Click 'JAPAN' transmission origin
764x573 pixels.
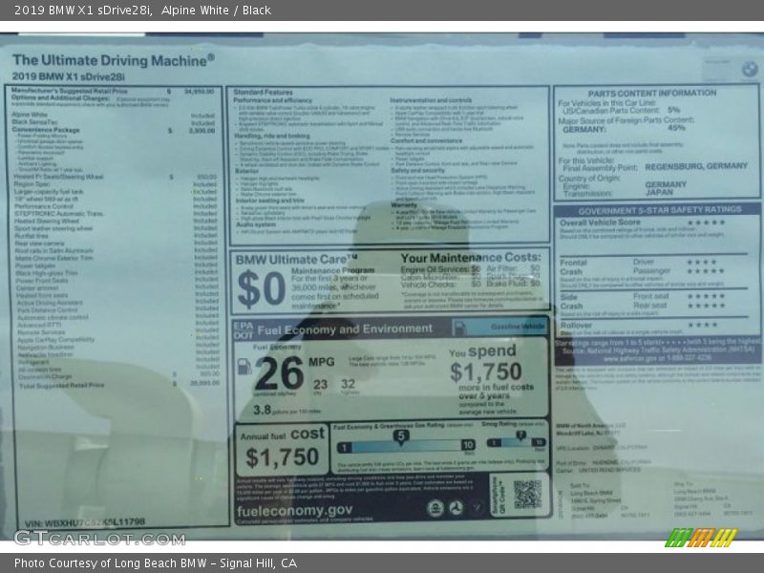coord(659,193)
